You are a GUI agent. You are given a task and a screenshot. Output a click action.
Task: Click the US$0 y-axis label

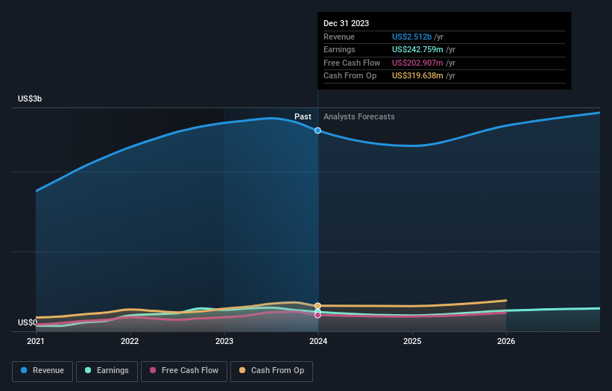(x=28, y=322)
